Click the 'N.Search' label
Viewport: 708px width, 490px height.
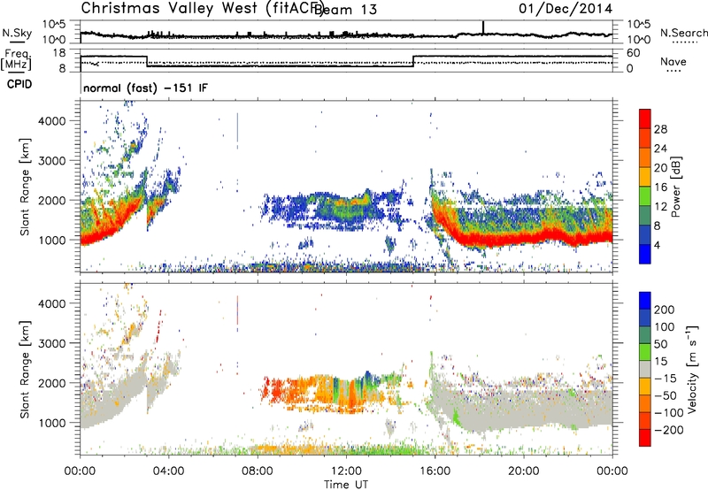[x=683, y=33]
